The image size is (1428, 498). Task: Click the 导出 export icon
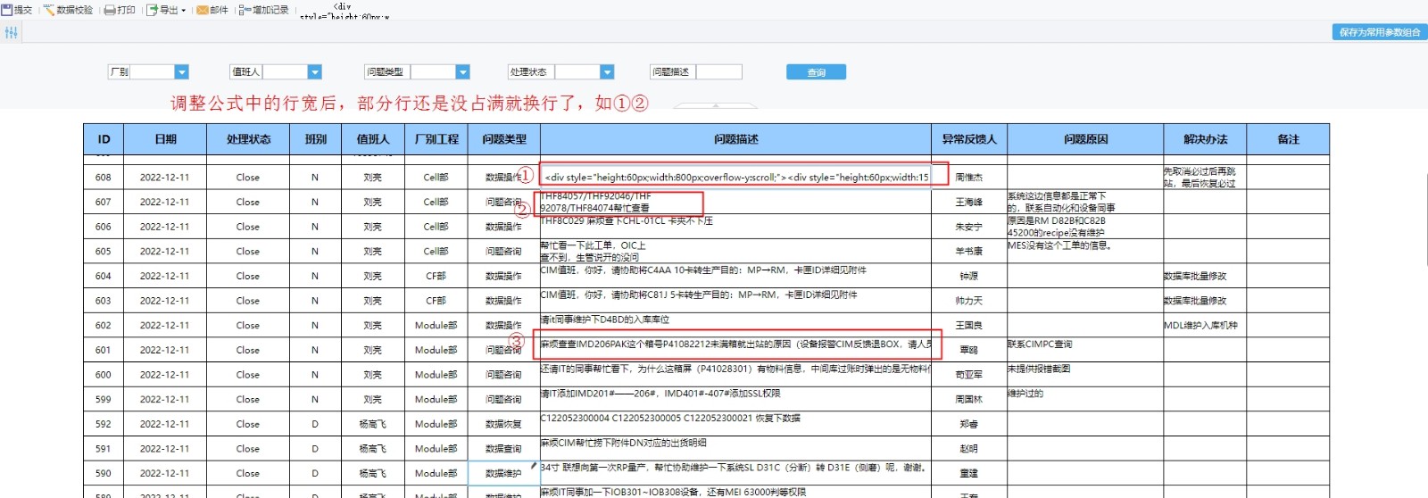click(x=153, y=10)
